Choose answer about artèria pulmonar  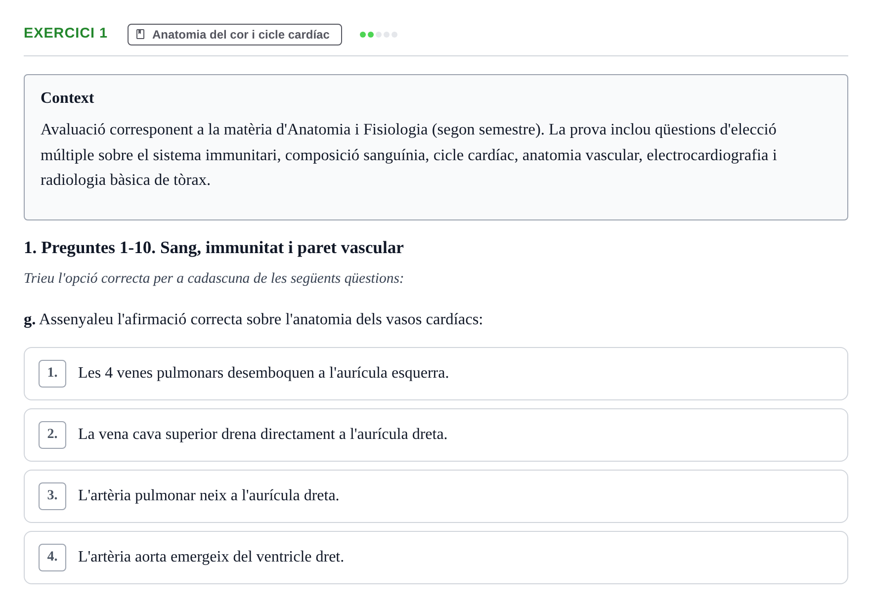436,496
